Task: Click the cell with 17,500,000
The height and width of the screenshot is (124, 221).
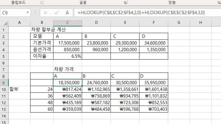Action: coord(68,43)
